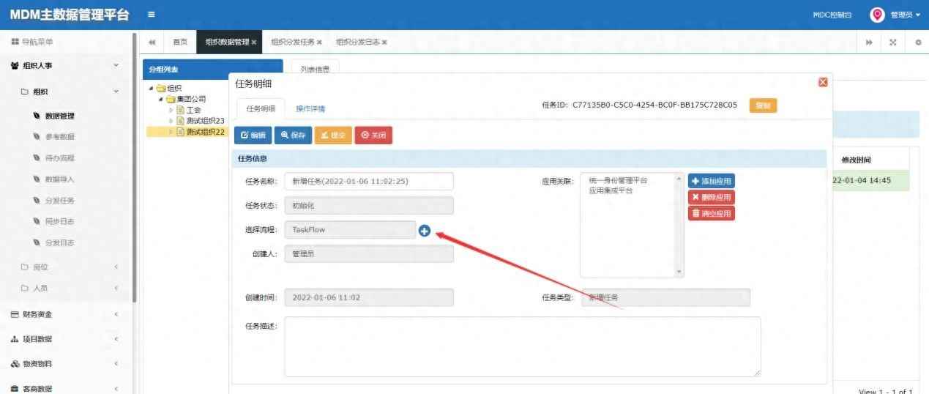Click the tab bar scroll-left arrows
Viewport: 929px width, 394px height.
152,42
